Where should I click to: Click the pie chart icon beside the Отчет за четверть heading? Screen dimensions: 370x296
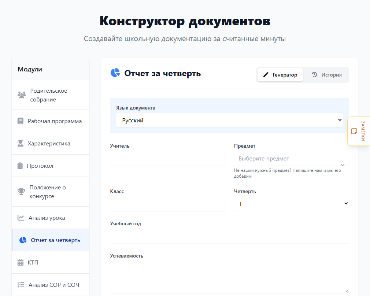115,73
